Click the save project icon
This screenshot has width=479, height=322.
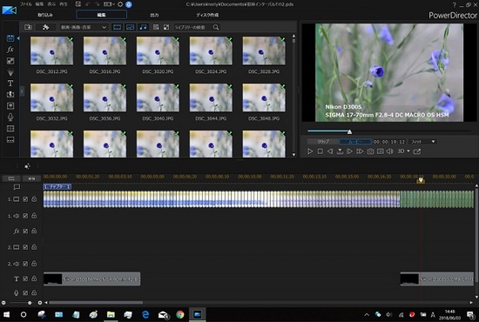(x=78, y=4)
